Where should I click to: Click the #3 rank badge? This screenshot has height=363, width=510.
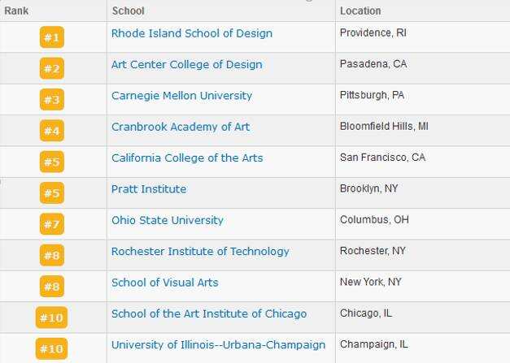click(x=52, y=100)
